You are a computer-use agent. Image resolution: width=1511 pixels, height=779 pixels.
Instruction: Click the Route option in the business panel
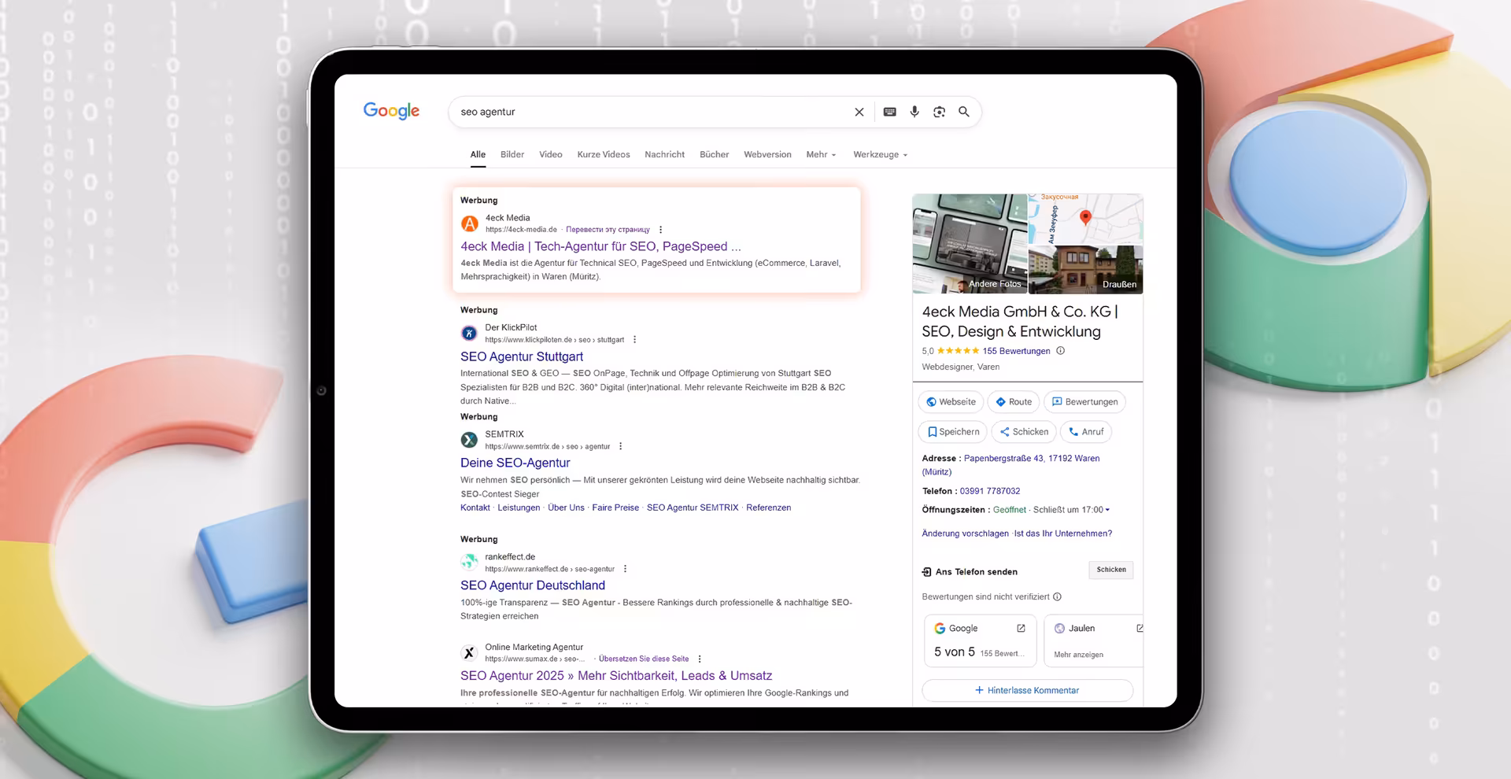(x=1014, y=401)
